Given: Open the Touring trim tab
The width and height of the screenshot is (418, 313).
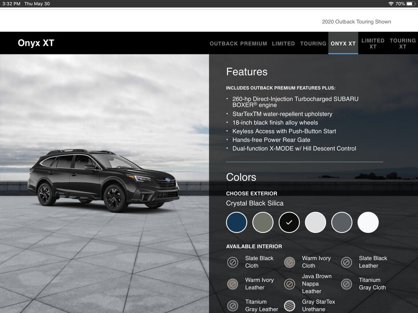Looking at the screenshot, I should 313,43.
